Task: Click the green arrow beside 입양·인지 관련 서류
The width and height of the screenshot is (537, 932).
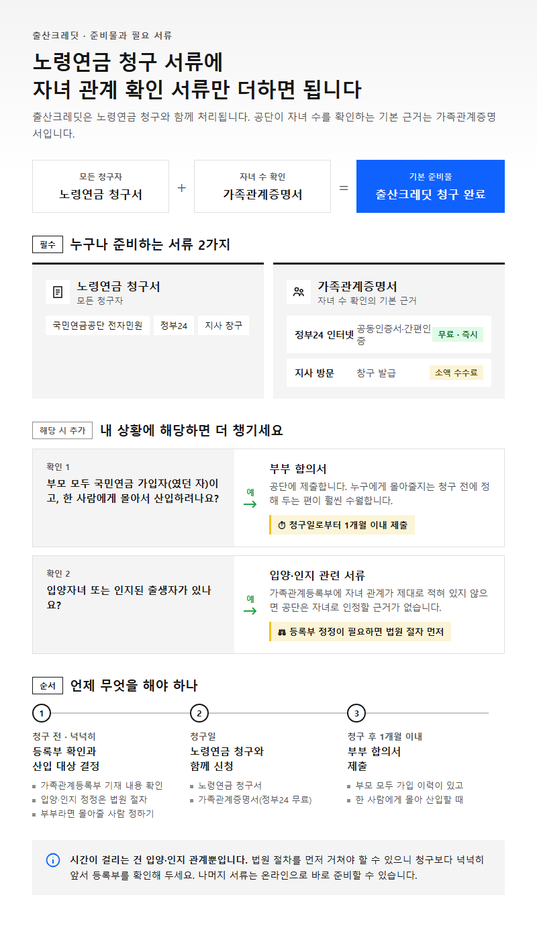Action: tap(250, 611)
